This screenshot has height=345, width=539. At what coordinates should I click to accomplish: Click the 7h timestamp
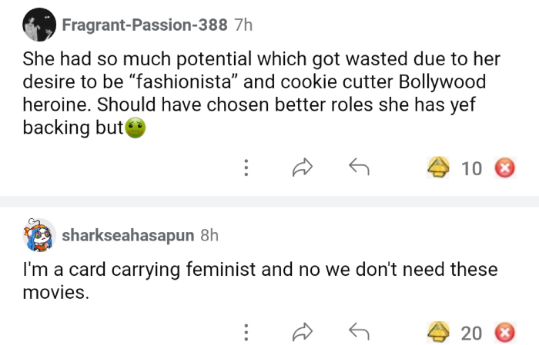(243, 25)
